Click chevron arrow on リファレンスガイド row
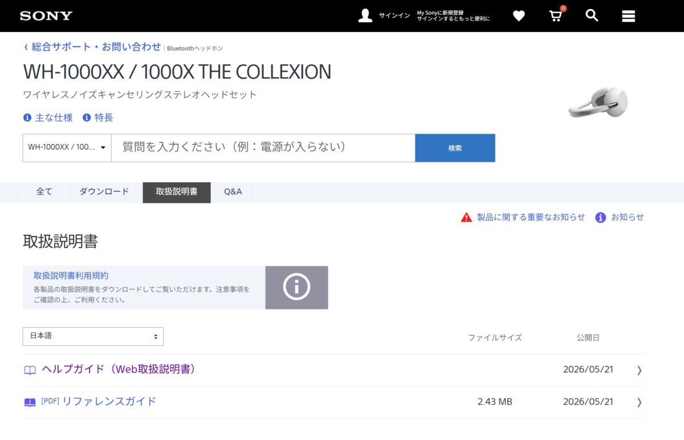The height and width of the screenshot is (440, 684). tap(639, 402)
